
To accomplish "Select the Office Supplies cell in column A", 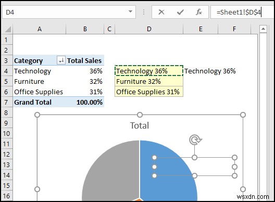I will (x=40, y=92).
